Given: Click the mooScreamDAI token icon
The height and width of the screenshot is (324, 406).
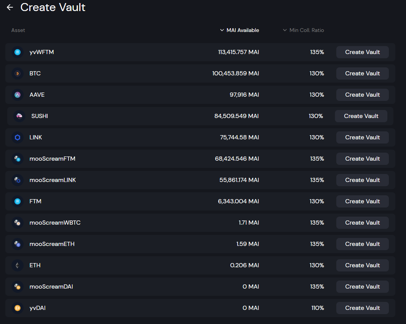Looking at the screenshot, I should [18, 287].
